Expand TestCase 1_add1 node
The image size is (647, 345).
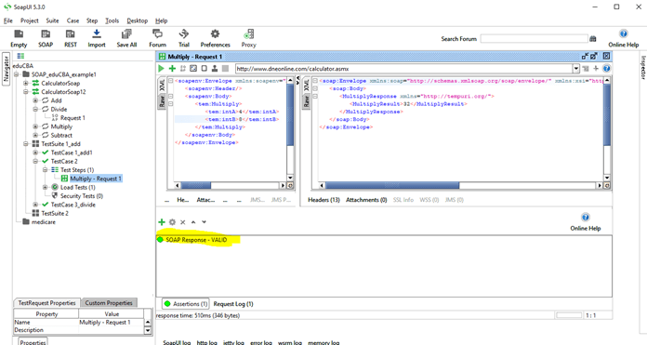(35, 153)
